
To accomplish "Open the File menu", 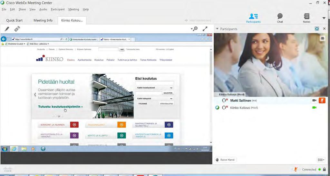I will [4, 9].
